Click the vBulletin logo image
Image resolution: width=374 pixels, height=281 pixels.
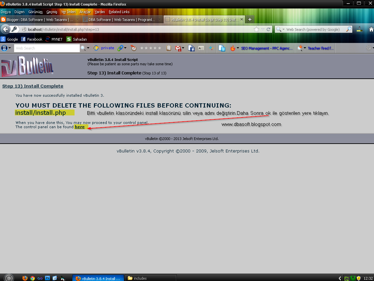coord(28,66)
